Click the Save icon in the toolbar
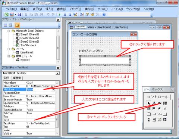 click(19, 15)
